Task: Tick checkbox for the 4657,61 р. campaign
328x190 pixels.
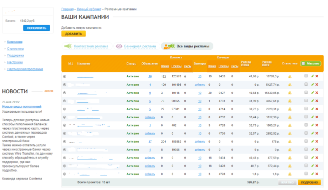Action: (x=306, y=100)
